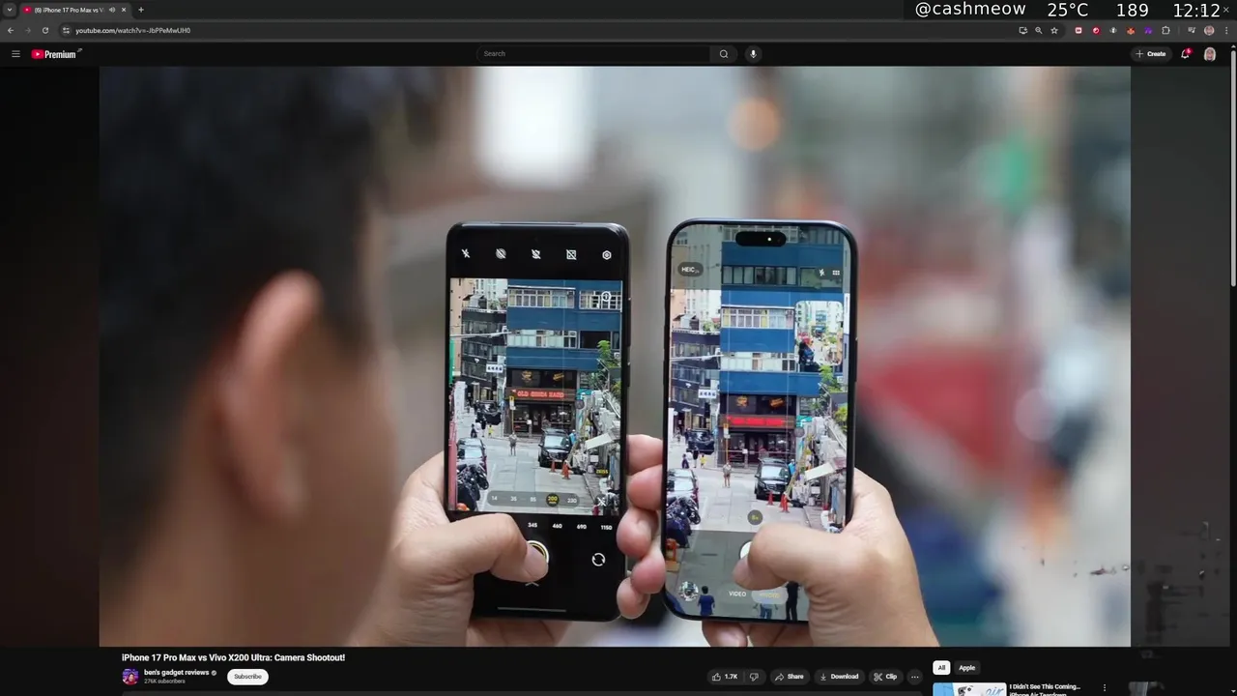The height and width of the screenshot is (696, 1237).
Task: Open a new browser tab
Action: (141, 10)
